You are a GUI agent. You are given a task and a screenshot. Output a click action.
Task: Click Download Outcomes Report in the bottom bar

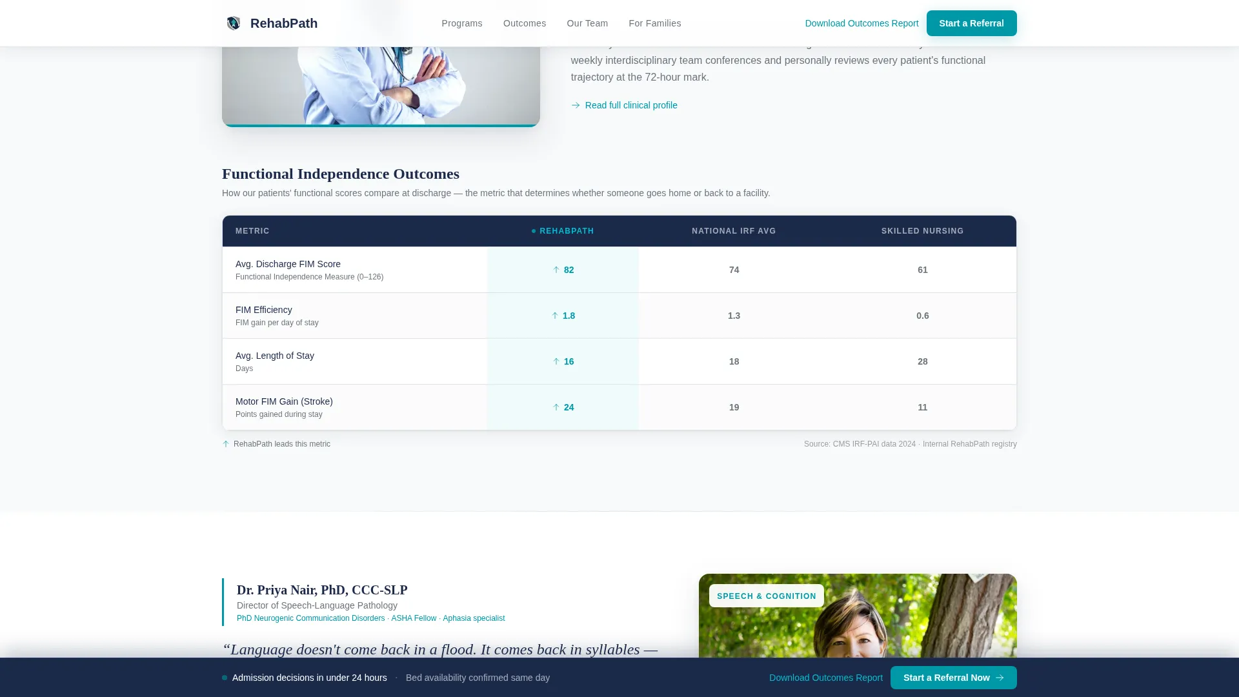(x=826, y=678)
